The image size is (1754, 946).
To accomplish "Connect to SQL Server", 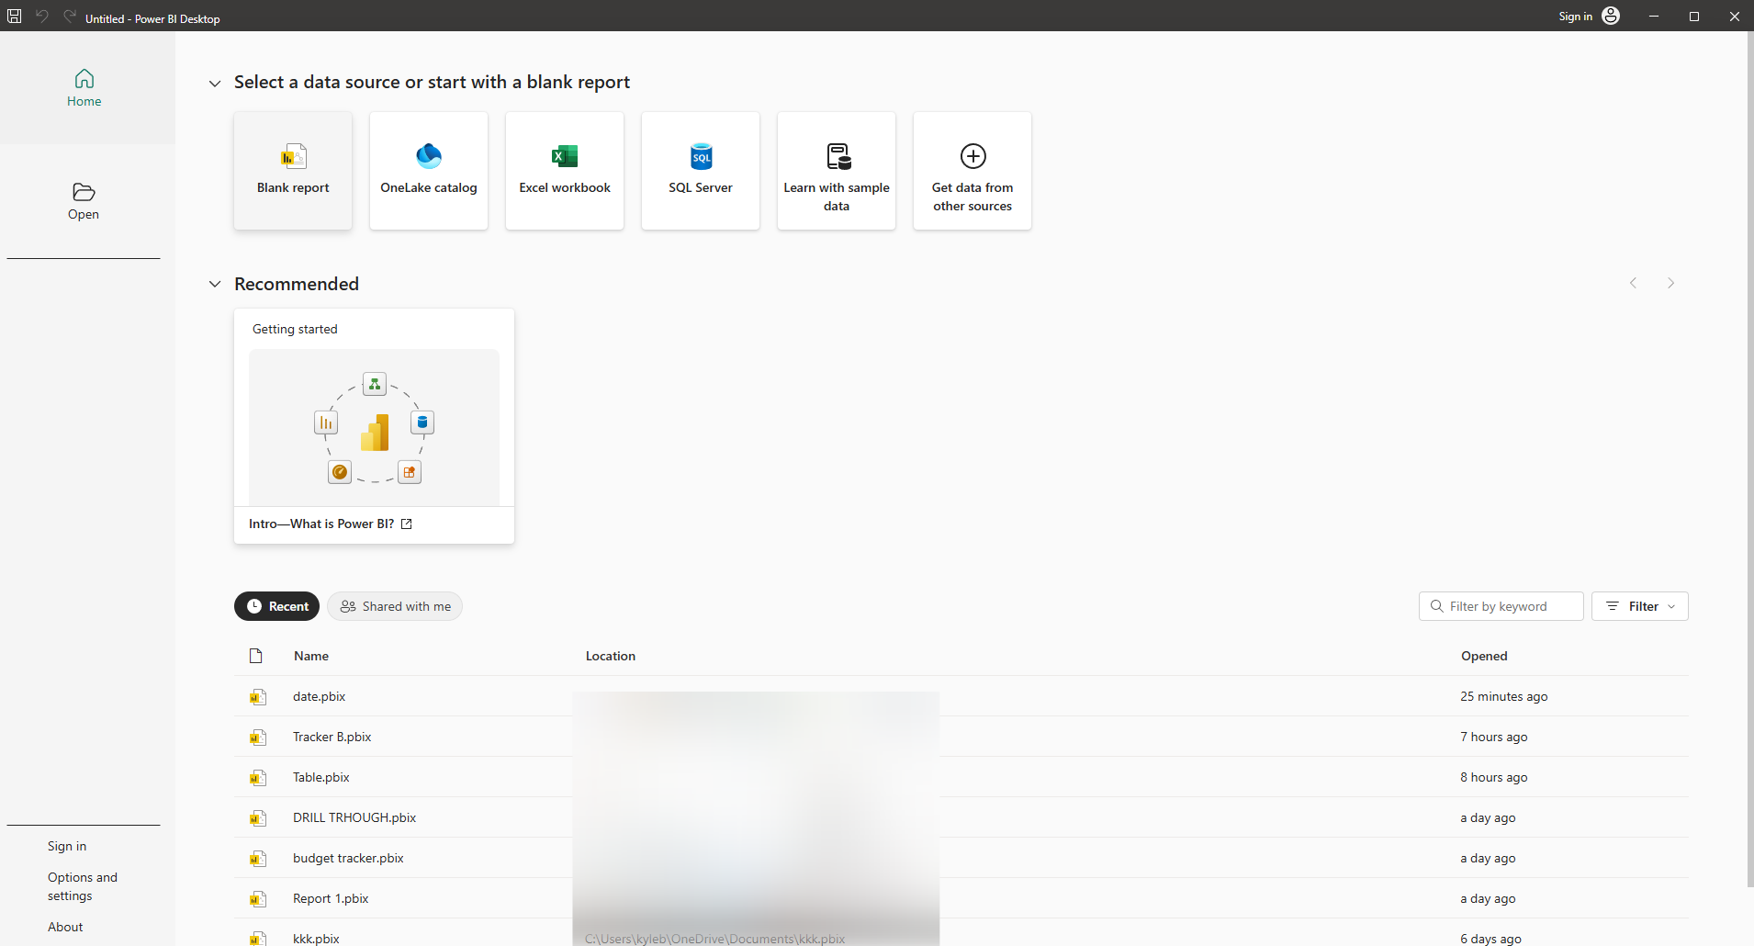I will [x=701, y=171].
